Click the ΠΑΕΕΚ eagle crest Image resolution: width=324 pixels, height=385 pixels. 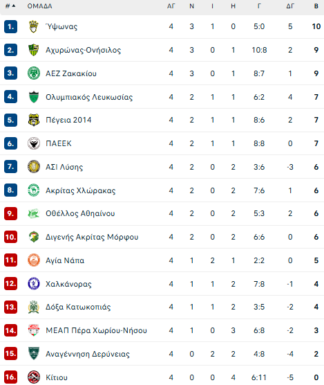[34, 143]
